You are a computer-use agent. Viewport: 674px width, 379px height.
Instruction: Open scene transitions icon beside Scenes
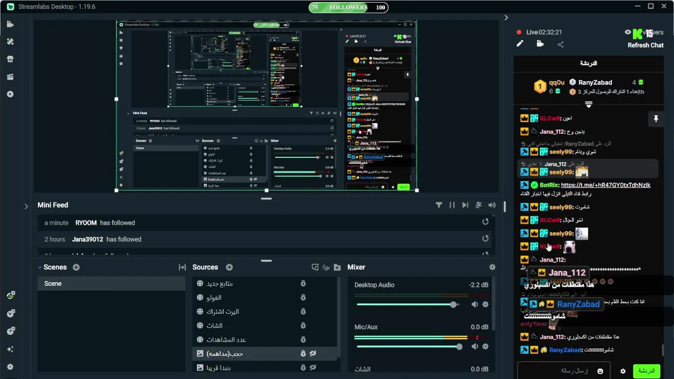pos(182,267)
